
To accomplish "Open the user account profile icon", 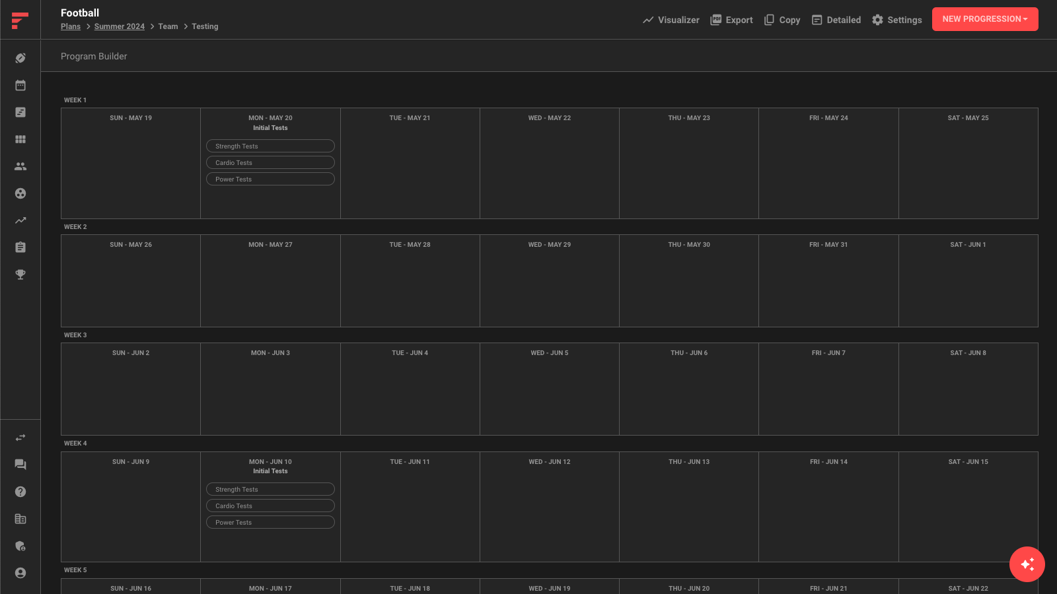I will point(20,573).
